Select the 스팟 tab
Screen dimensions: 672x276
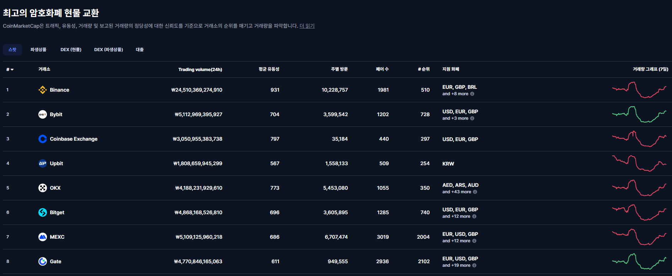click(x=12, y=50)
